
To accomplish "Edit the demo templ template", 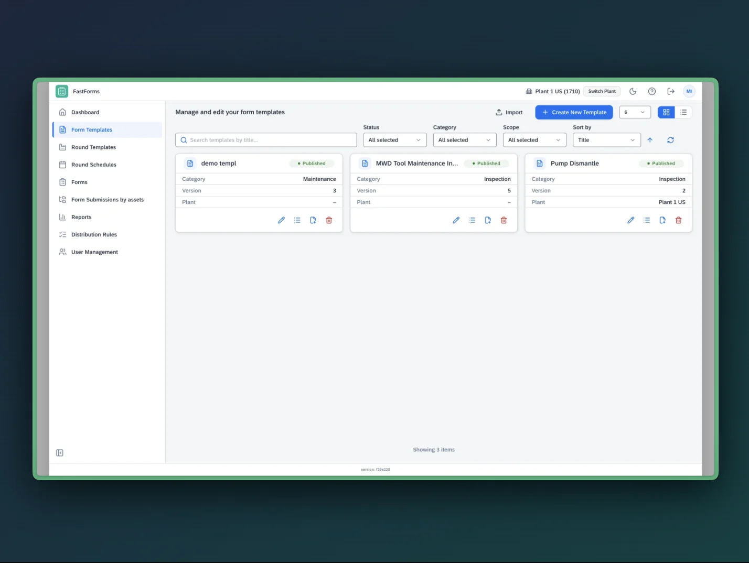I will (281, 220).
